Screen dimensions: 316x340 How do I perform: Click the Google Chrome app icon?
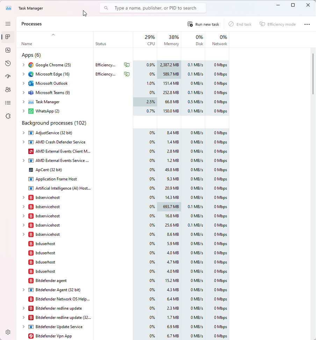[x=31, y=65]
